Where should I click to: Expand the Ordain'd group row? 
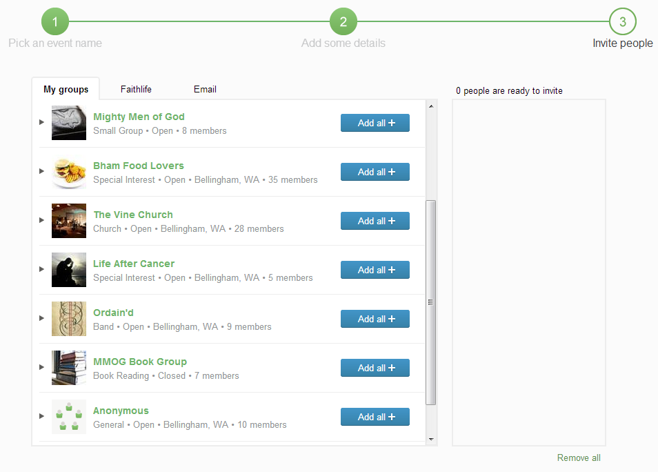(41, 318)
